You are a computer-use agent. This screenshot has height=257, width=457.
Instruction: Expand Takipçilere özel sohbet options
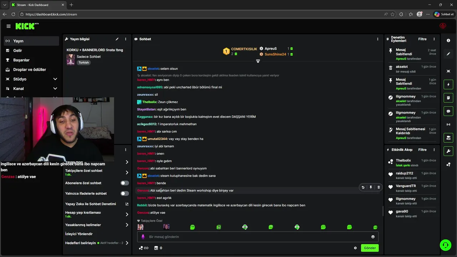click(x=127, y=172)
